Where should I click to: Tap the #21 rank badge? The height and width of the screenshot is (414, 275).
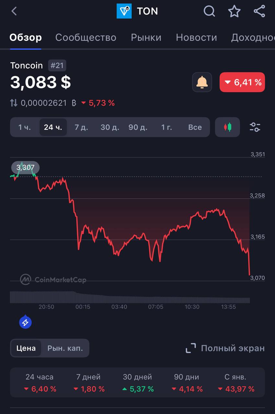pyautogui.click(x=57, y=65)
